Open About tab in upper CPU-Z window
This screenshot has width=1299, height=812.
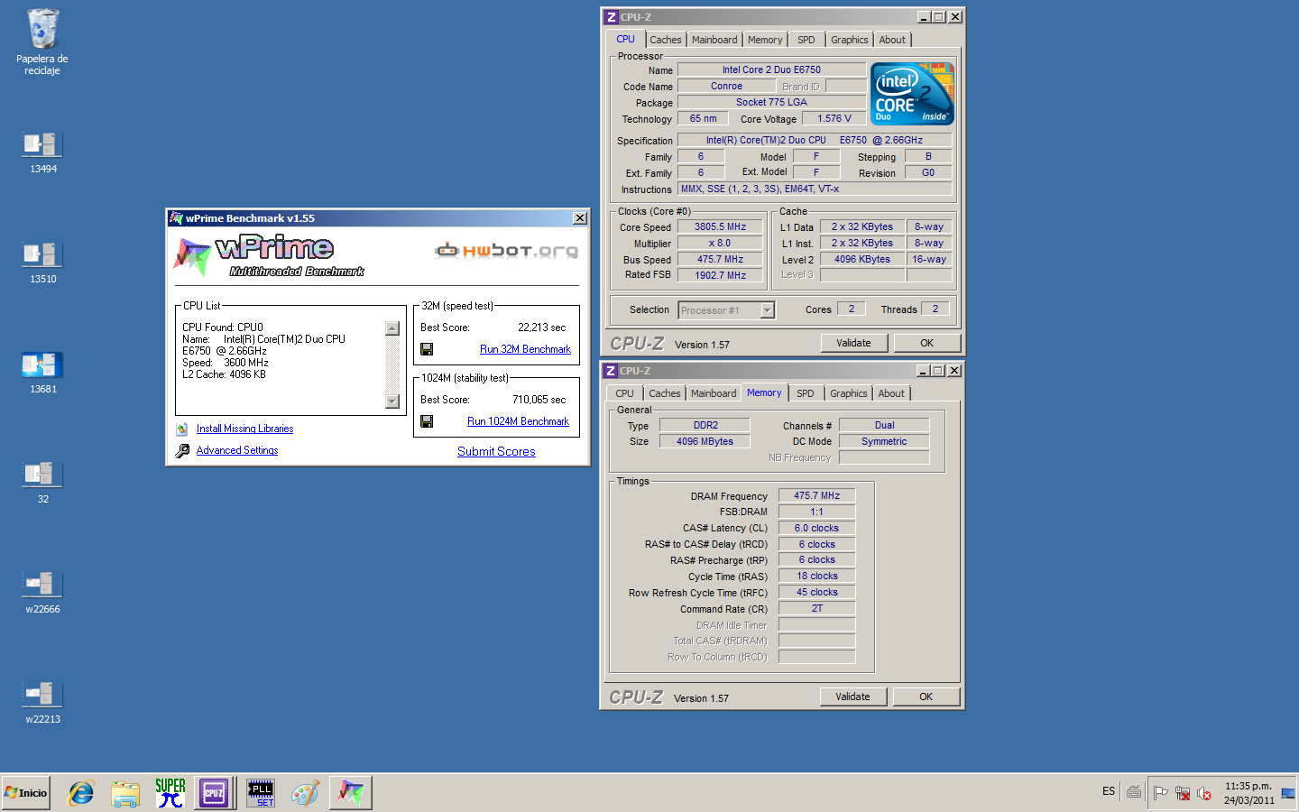click(892, 40)
